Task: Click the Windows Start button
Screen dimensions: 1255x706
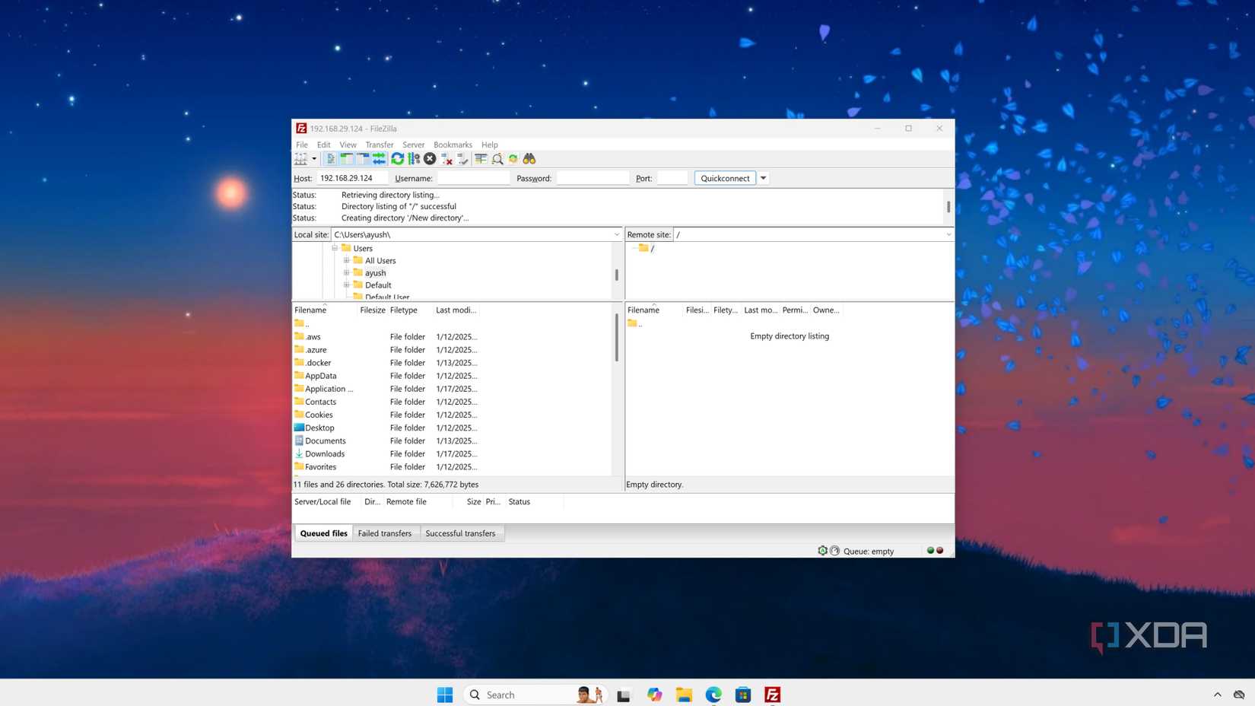Action: coord(445,695)
